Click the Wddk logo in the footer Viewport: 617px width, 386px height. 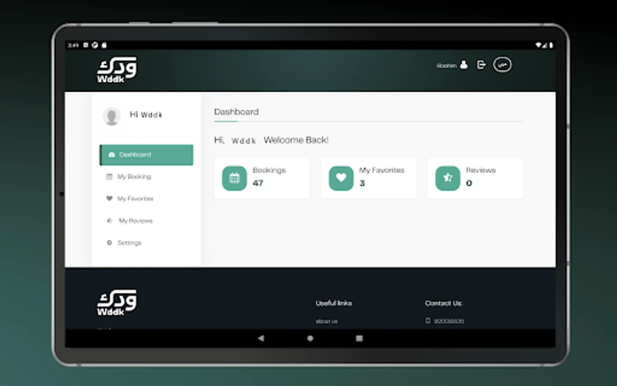[x=117, y=303]
